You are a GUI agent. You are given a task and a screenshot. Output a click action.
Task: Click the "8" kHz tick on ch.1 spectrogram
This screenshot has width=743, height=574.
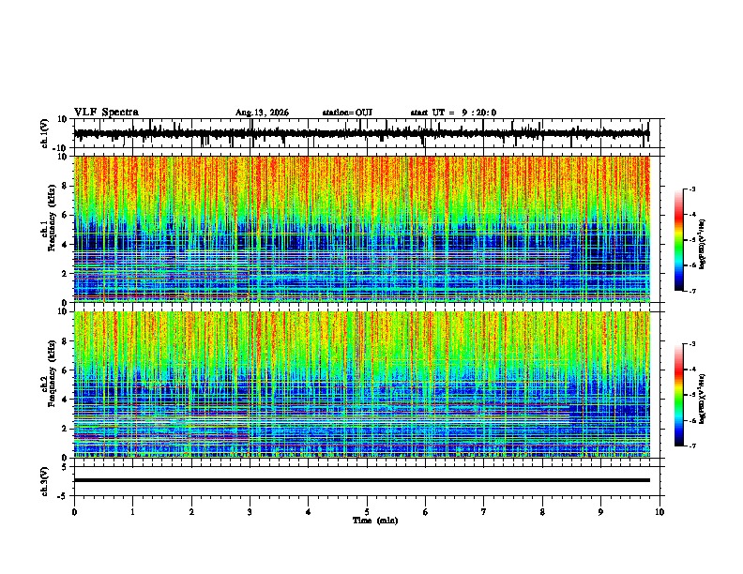(66, 186)
